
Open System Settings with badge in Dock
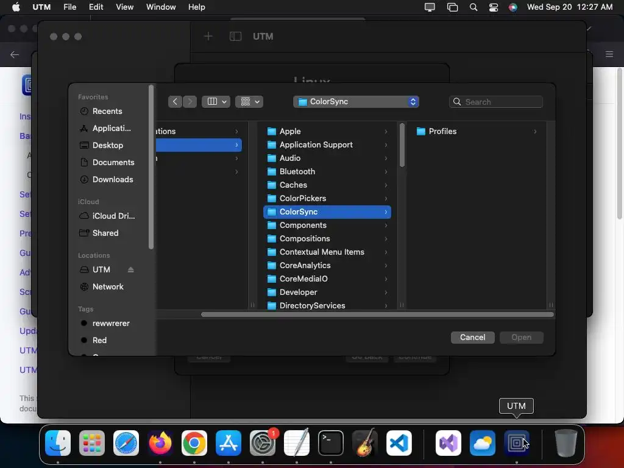point(263,443)
